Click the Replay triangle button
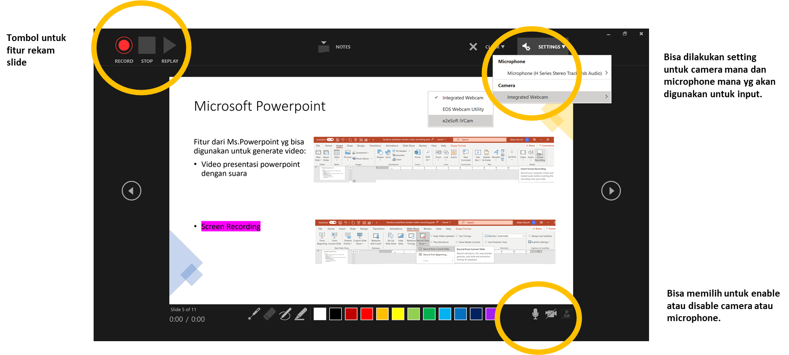Screen dimensions: 789x355 [169, 45]
